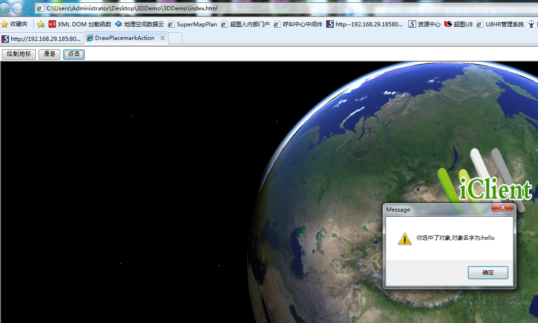Viewport: 538px width, 323px height.
Task: Click the 漫游 pan button
Action: 49,54
